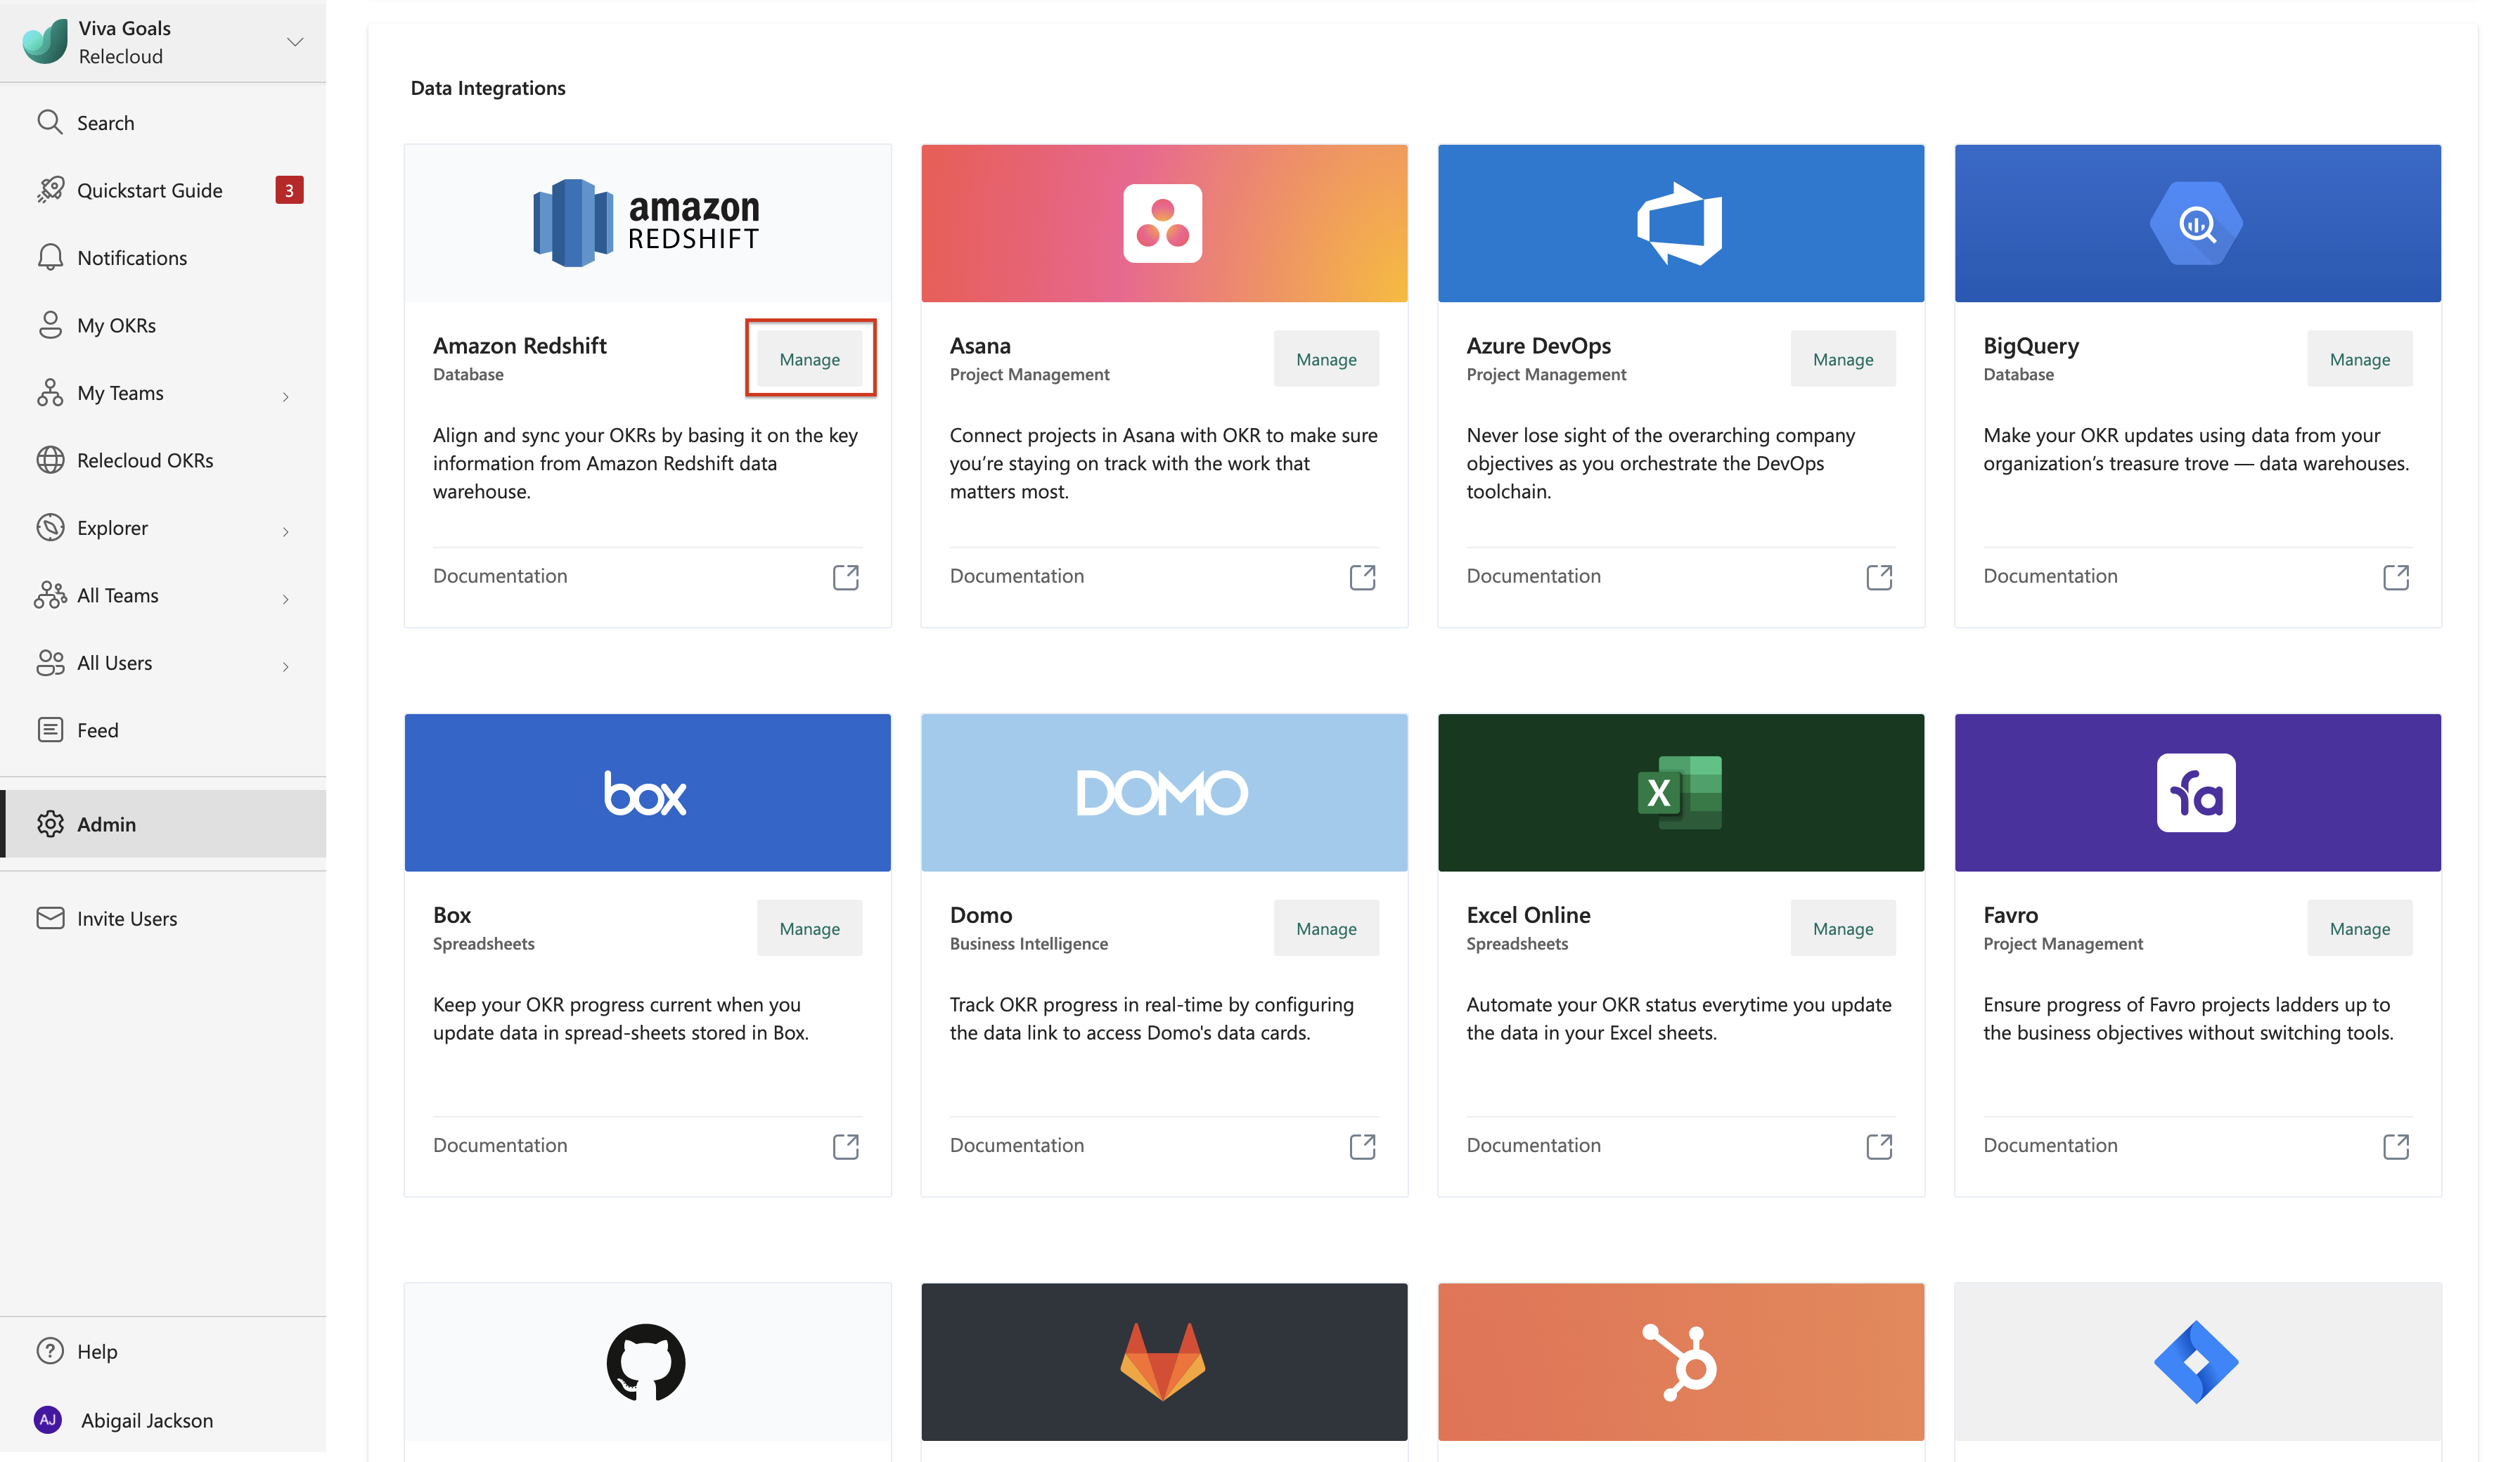Click the Relecloud OKRs globe icon

[50, 460]
